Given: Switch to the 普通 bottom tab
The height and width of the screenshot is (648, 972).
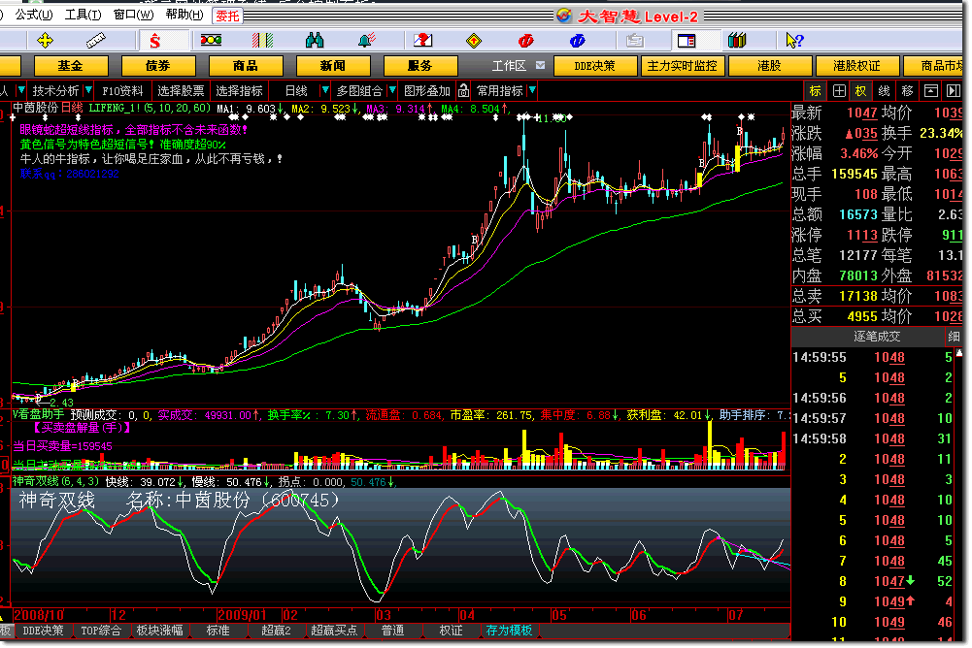Looking at the screenshot, I should 392,631.
